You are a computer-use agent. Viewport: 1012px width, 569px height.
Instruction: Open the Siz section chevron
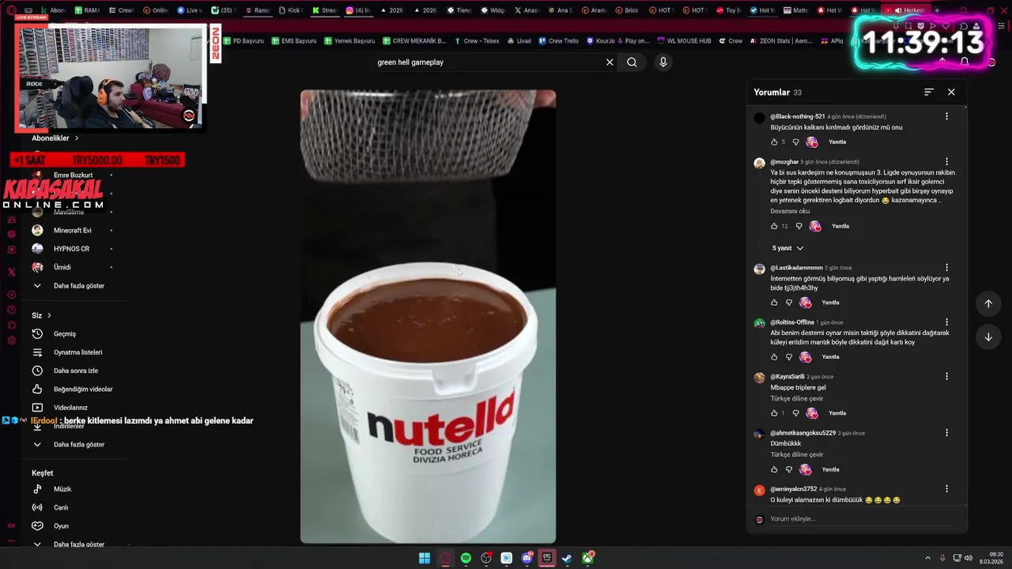[49, 315]
